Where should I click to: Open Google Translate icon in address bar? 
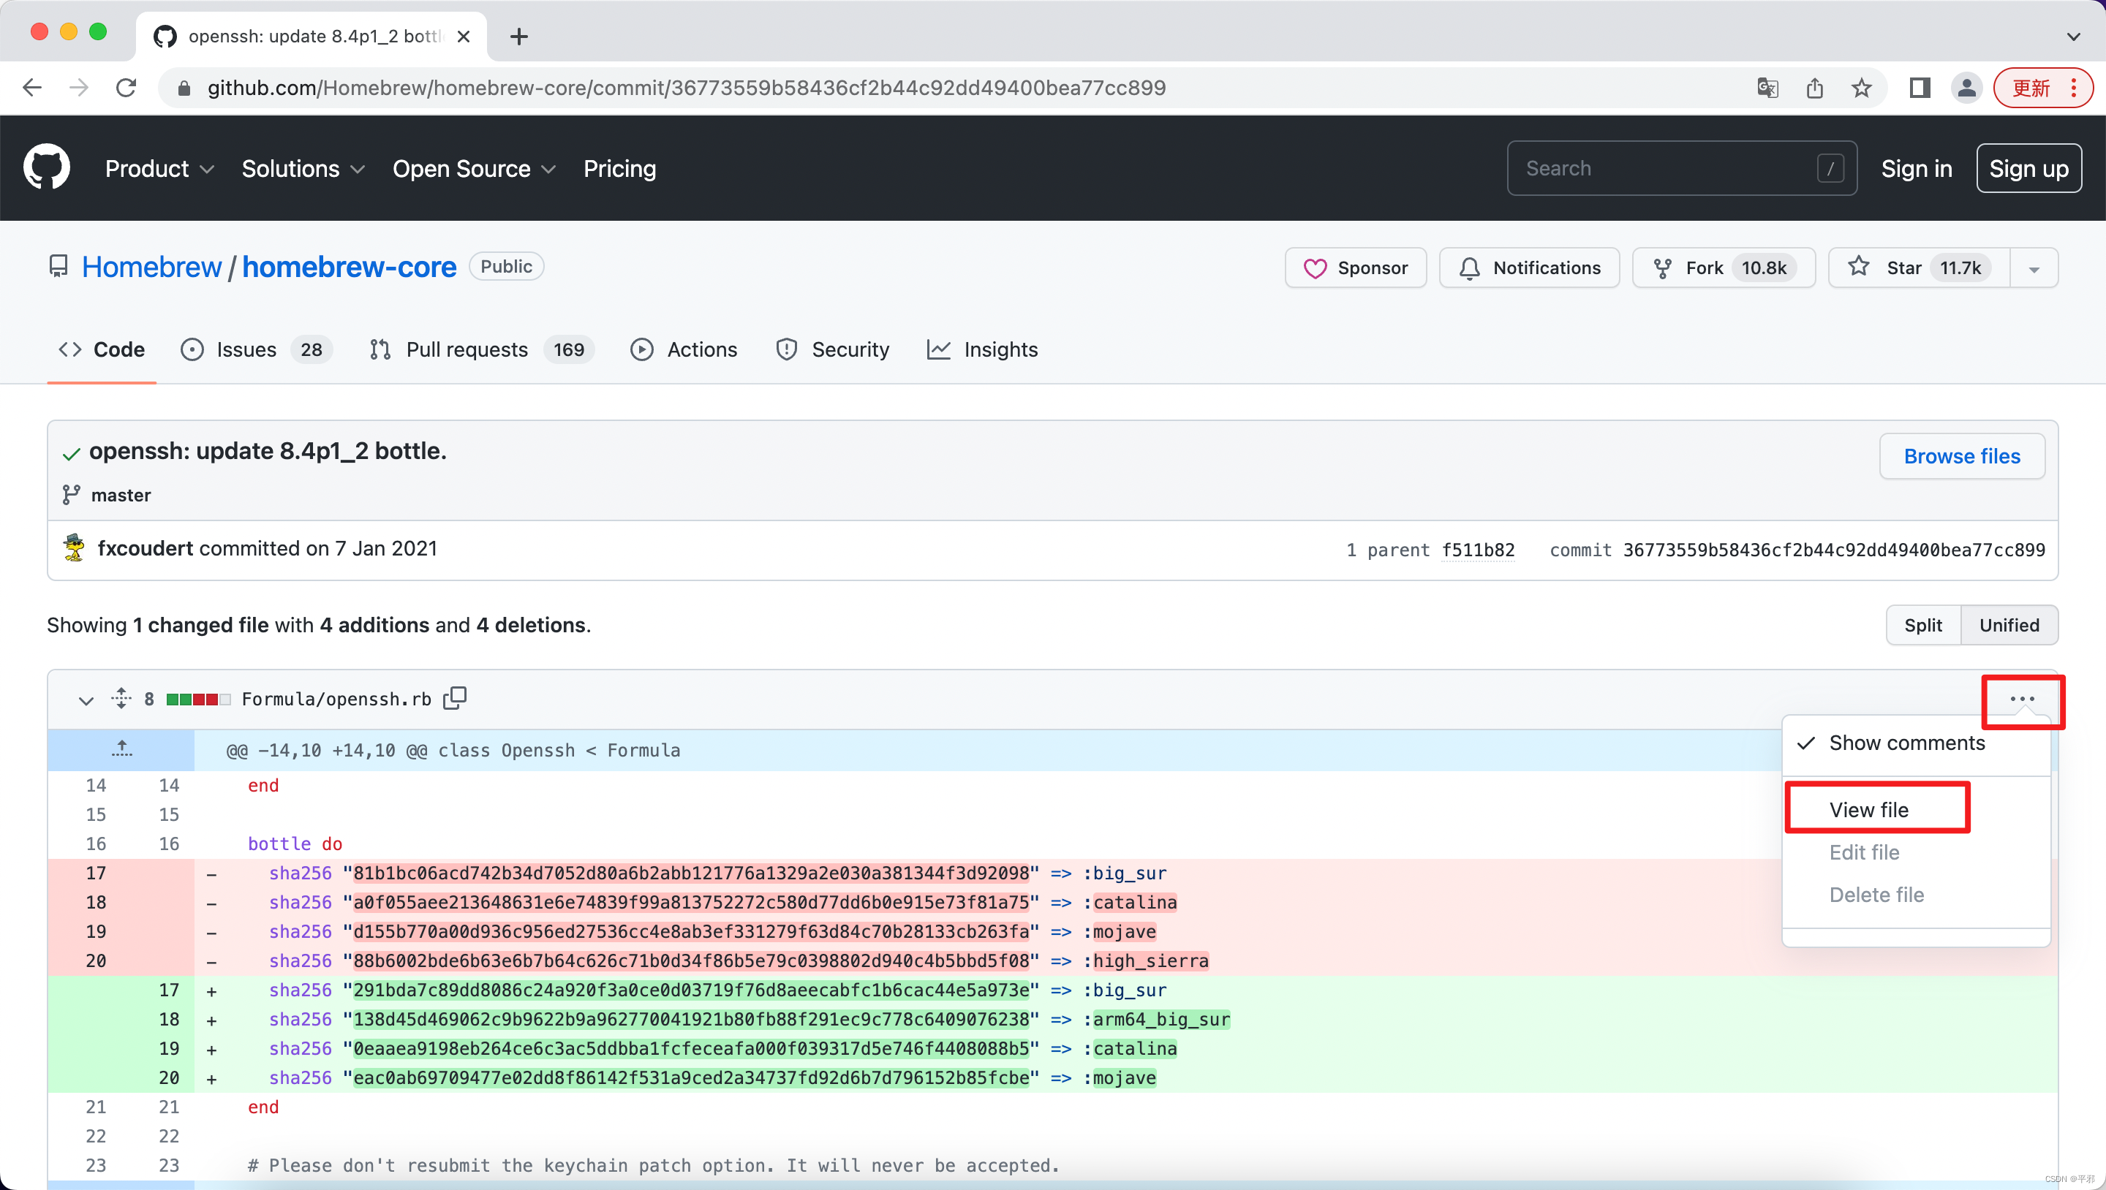point(1767,88)
